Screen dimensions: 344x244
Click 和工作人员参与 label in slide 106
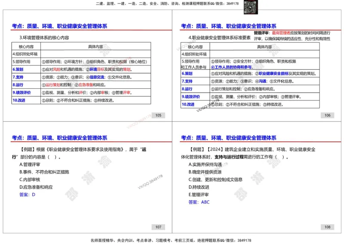click(193, 67)
